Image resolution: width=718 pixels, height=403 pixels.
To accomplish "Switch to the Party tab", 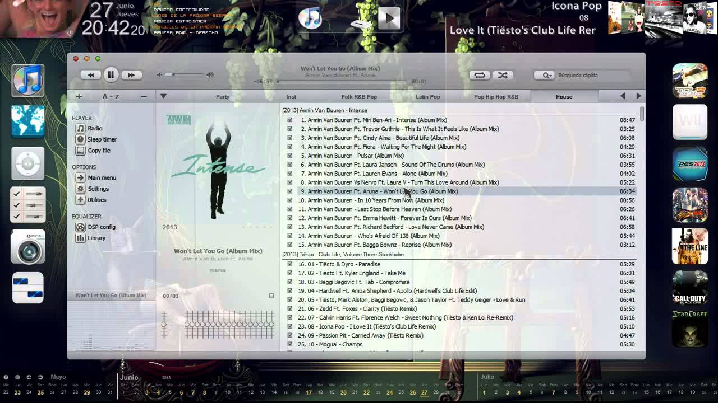I will pos(223,96).
